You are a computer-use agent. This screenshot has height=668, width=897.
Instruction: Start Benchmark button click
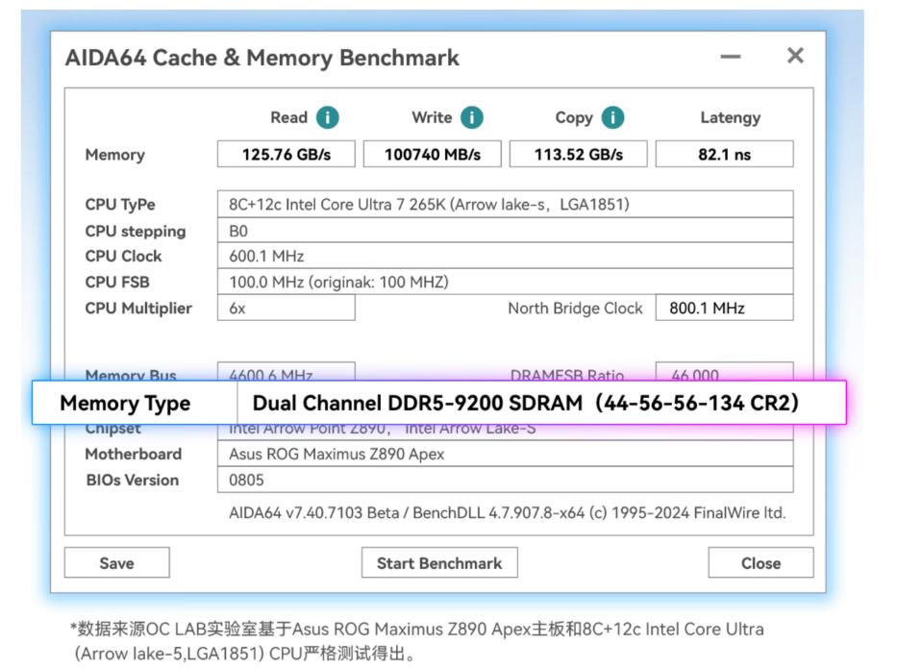click(x=439, y=563)
